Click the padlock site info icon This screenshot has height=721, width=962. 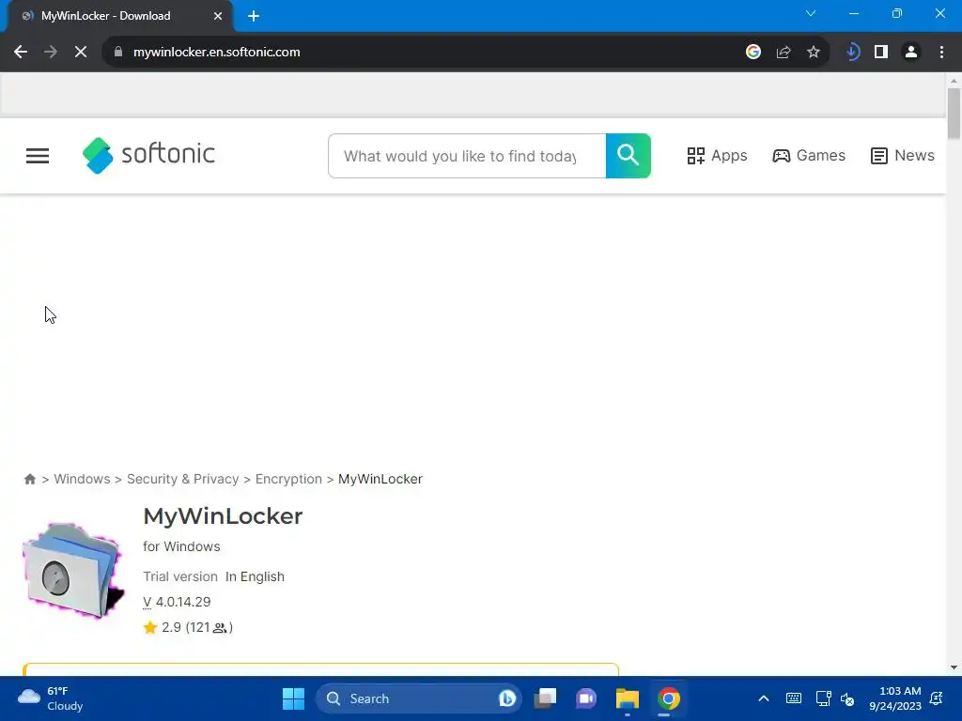click(118, 53)
